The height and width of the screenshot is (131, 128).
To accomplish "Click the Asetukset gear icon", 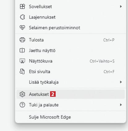I will 22,94.
